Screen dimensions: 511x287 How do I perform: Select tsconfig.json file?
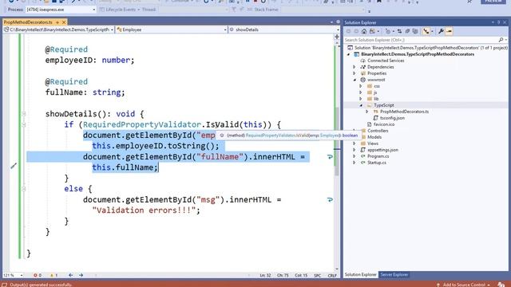392,118
